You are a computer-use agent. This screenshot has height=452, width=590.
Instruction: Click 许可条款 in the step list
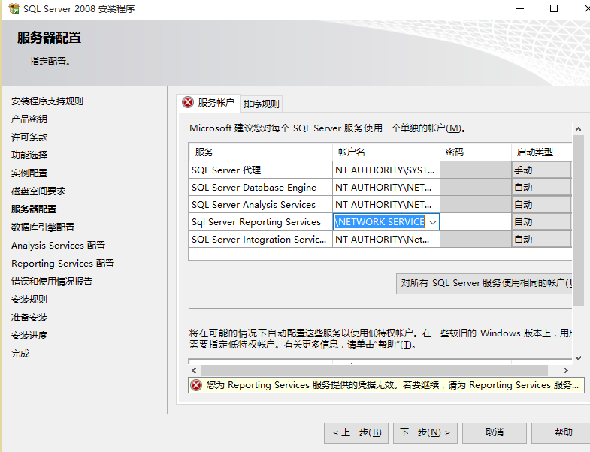coord(29,137)
